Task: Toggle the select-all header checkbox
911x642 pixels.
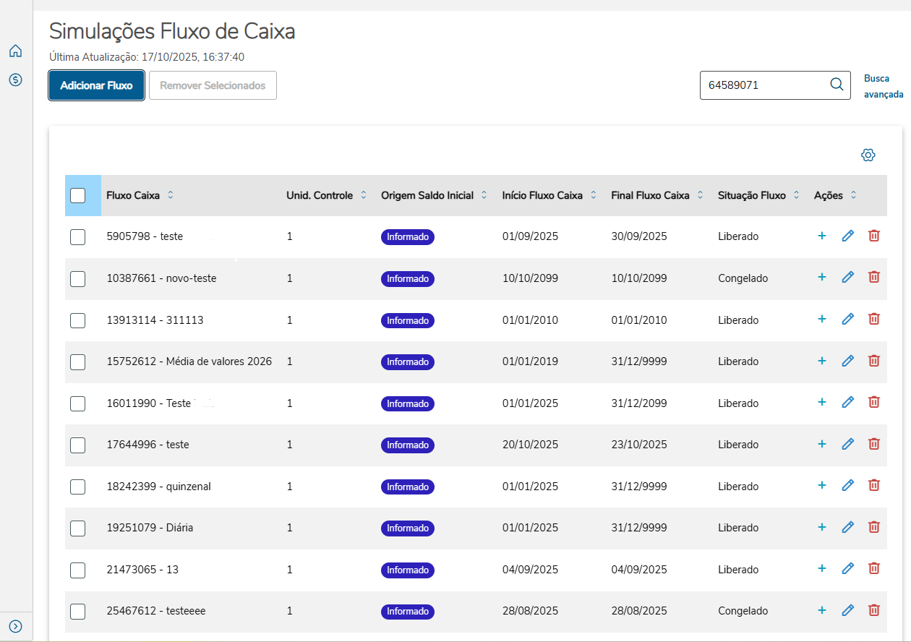Action: point(78,195)
